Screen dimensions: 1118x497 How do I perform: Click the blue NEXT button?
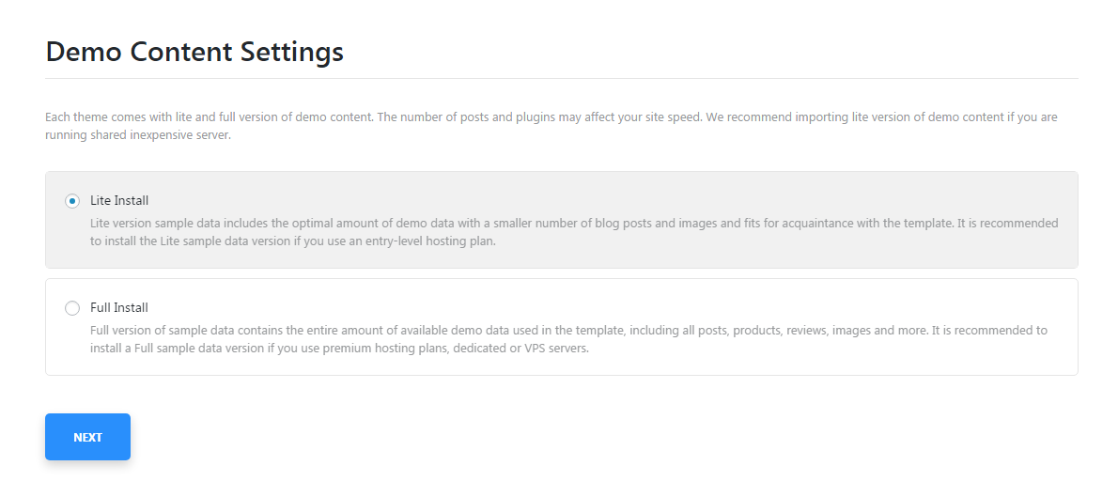coord(87,437)
